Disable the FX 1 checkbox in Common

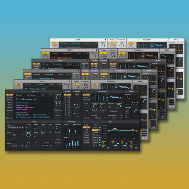(x=74, y=114)
